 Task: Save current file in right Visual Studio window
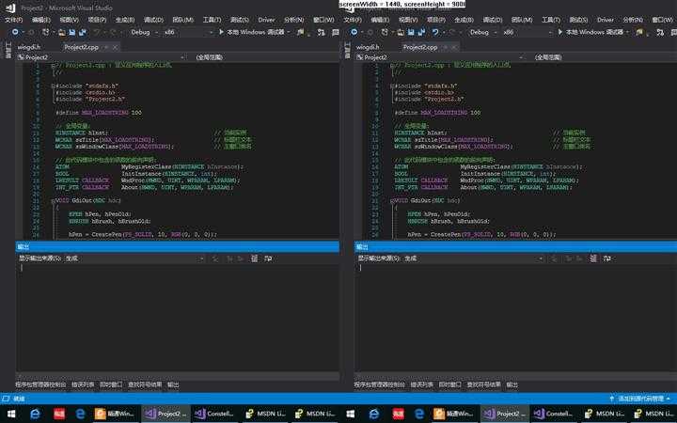(x=411, y=32)
